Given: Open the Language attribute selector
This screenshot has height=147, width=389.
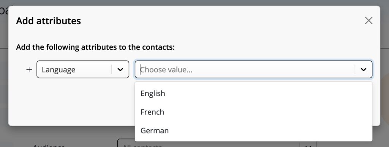Looking at the screenshot, I should click(83, 69).
